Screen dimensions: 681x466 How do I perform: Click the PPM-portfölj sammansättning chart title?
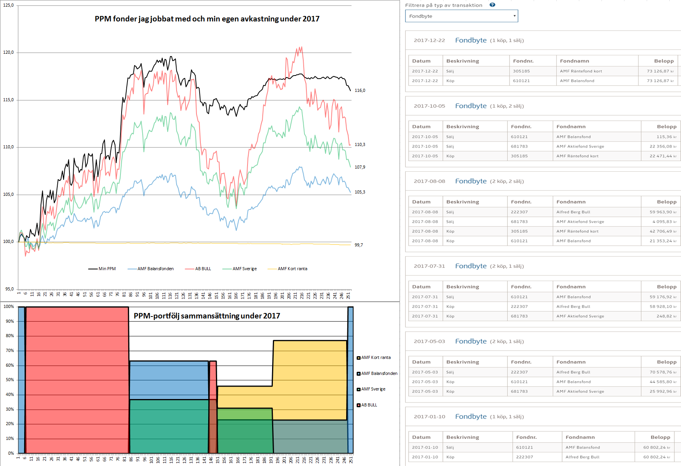(x=207, y=316)
